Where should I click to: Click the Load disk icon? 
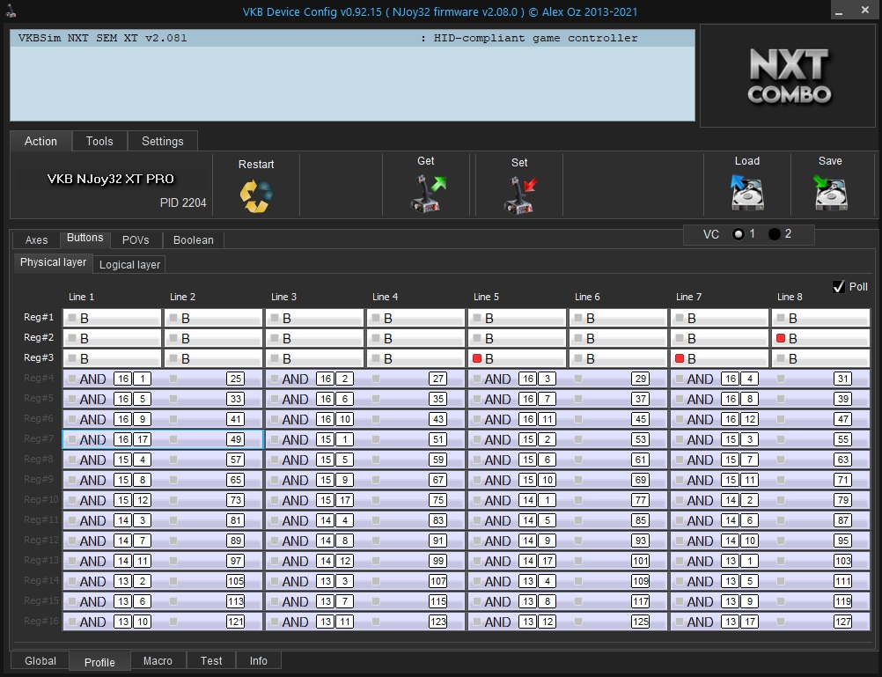pos(747,193)
